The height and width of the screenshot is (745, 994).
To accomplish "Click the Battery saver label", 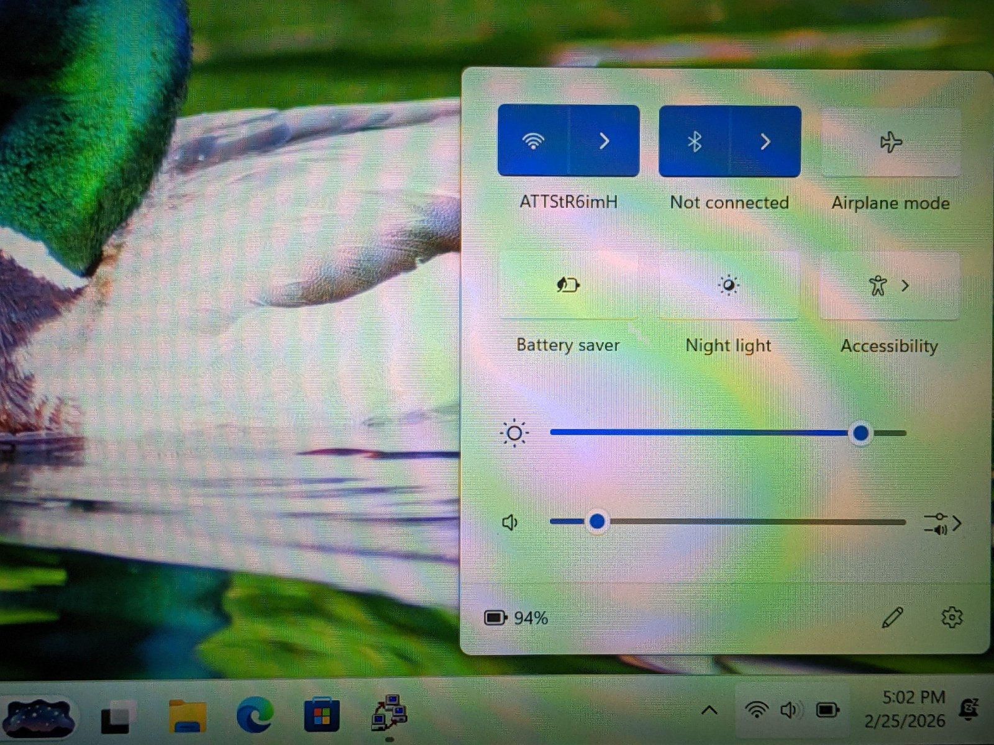I will 568,345.
